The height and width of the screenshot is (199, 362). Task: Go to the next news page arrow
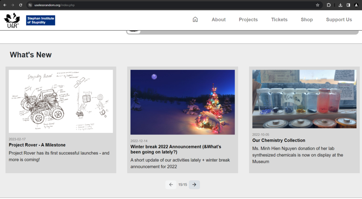coord(194,185)
